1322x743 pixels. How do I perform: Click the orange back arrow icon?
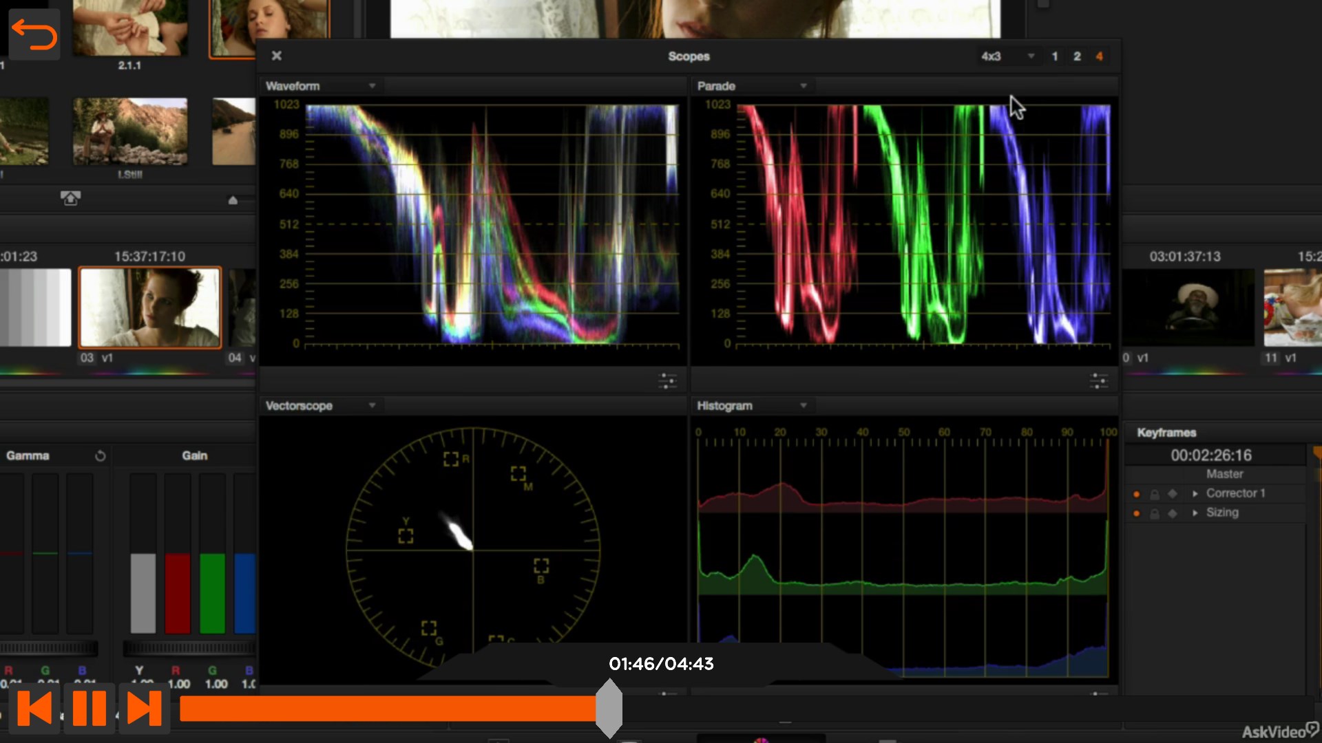coord(34,35)
